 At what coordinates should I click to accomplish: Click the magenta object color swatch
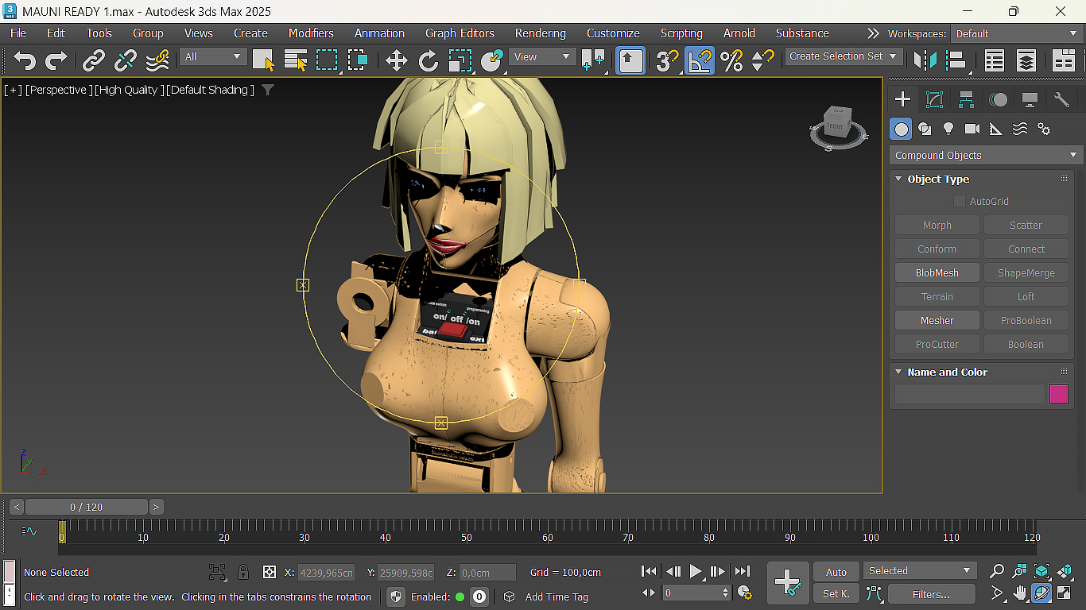[1059, 394]
